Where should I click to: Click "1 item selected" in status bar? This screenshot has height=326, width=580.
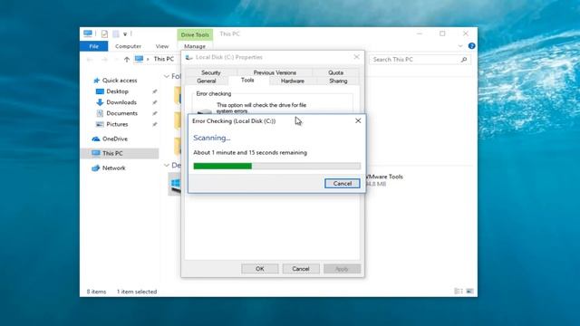pos(137,292)
